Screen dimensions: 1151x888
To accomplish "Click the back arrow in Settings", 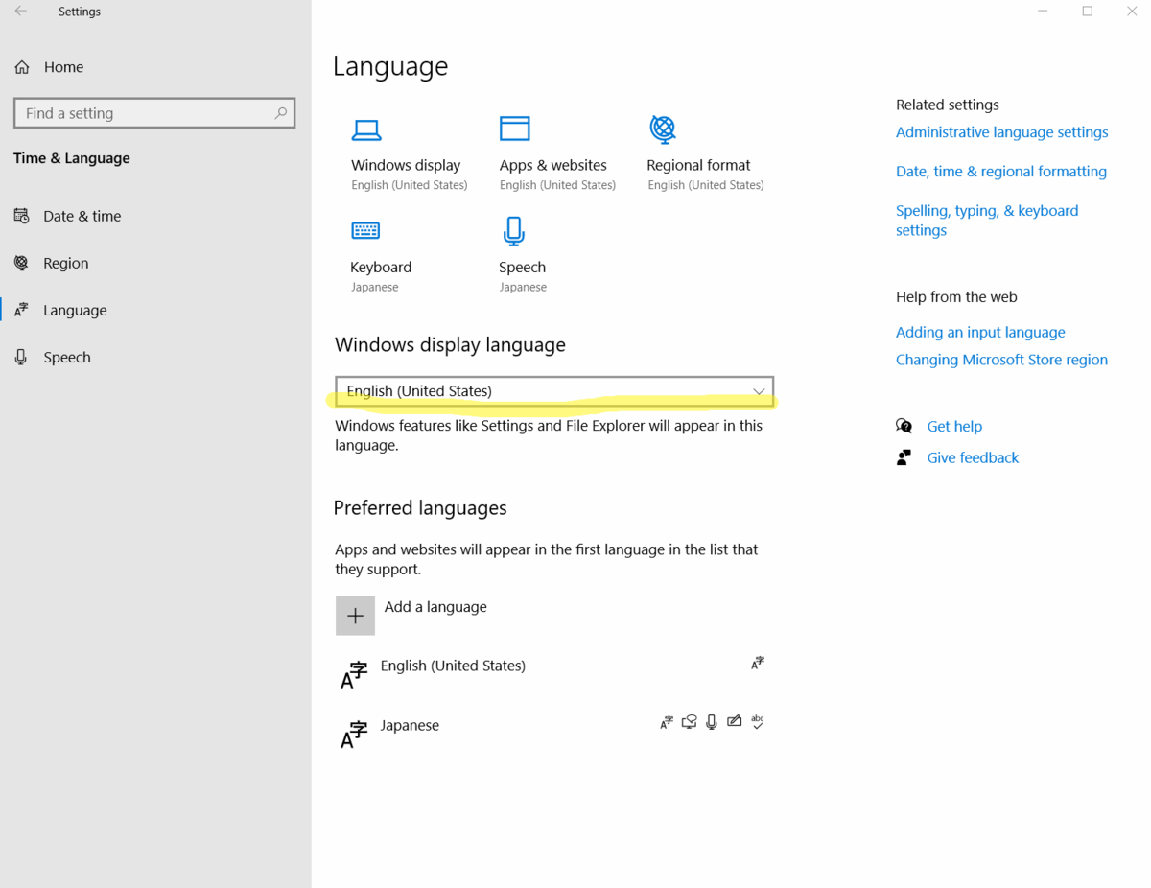I will click(20, 12).
